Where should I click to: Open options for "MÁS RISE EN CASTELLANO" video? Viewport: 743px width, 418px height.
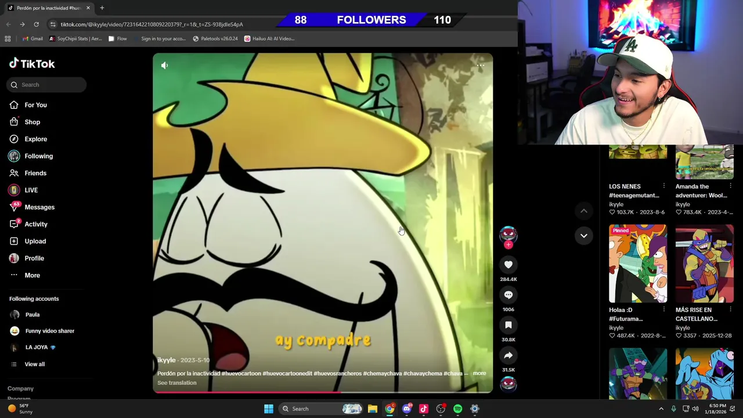pyautogui.click(x=730, y=310)
